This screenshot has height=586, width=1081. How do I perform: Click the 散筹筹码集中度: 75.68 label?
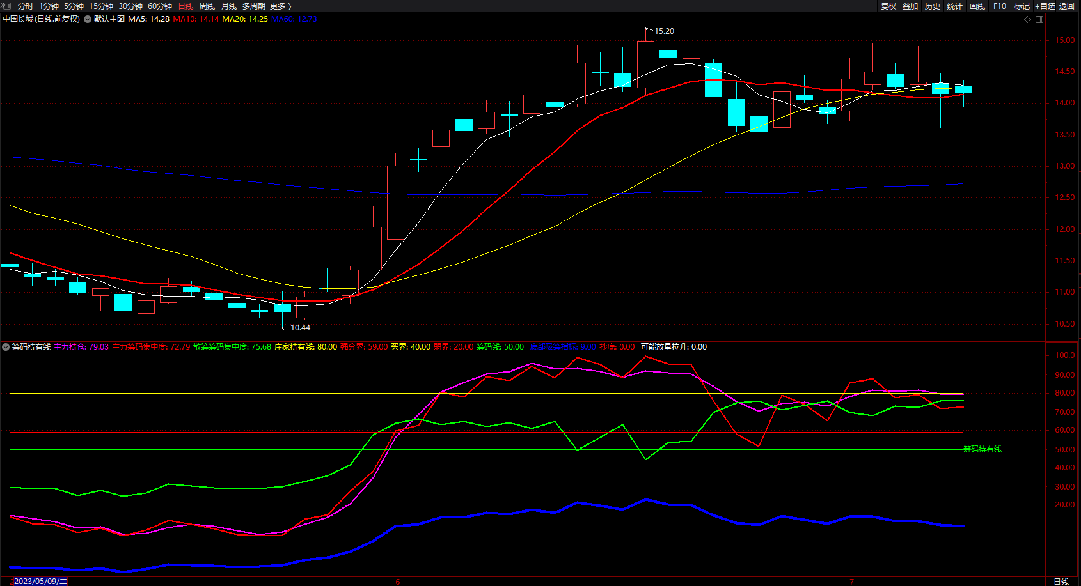point(232,347)
